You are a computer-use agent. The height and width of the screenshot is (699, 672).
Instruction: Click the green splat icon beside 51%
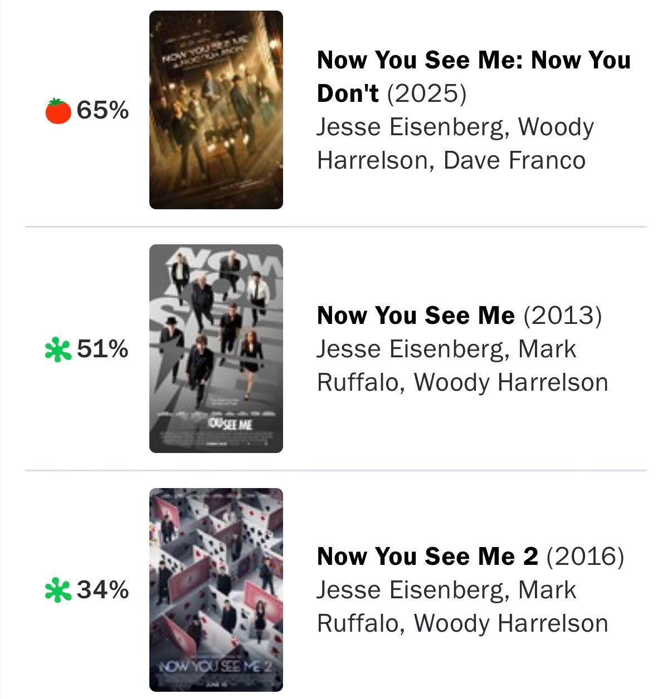tap(58, 350)
